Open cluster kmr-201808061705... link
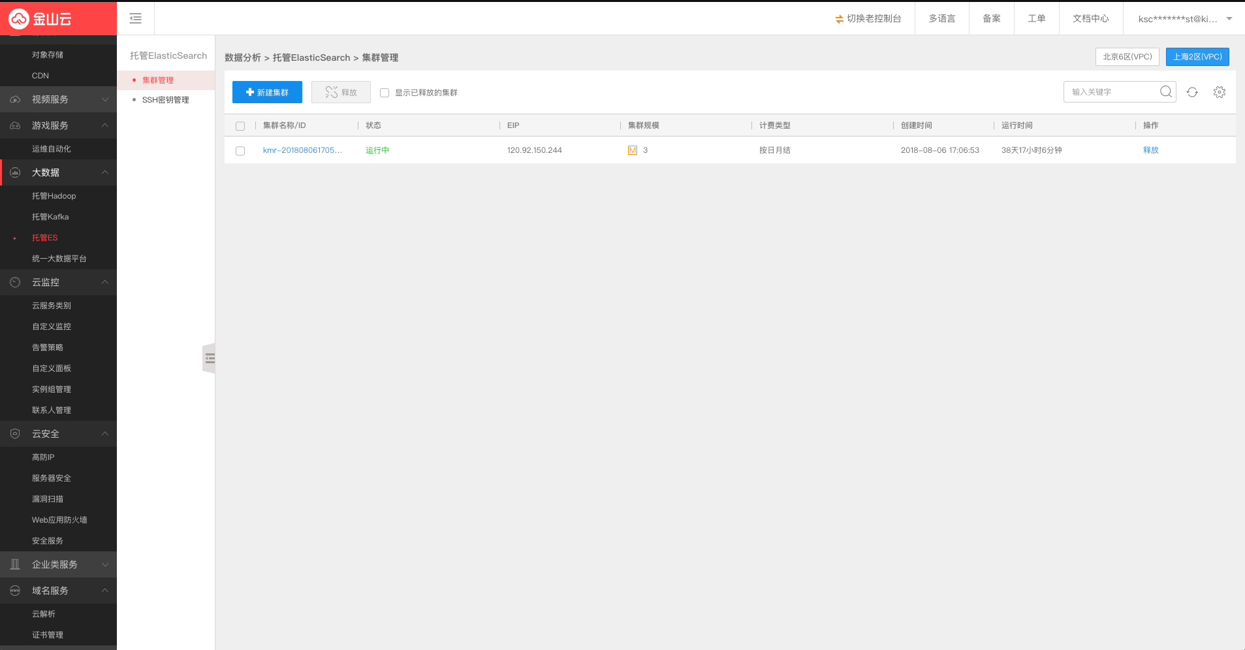Viewport: 1245px width, 650px height. [302, 150]
